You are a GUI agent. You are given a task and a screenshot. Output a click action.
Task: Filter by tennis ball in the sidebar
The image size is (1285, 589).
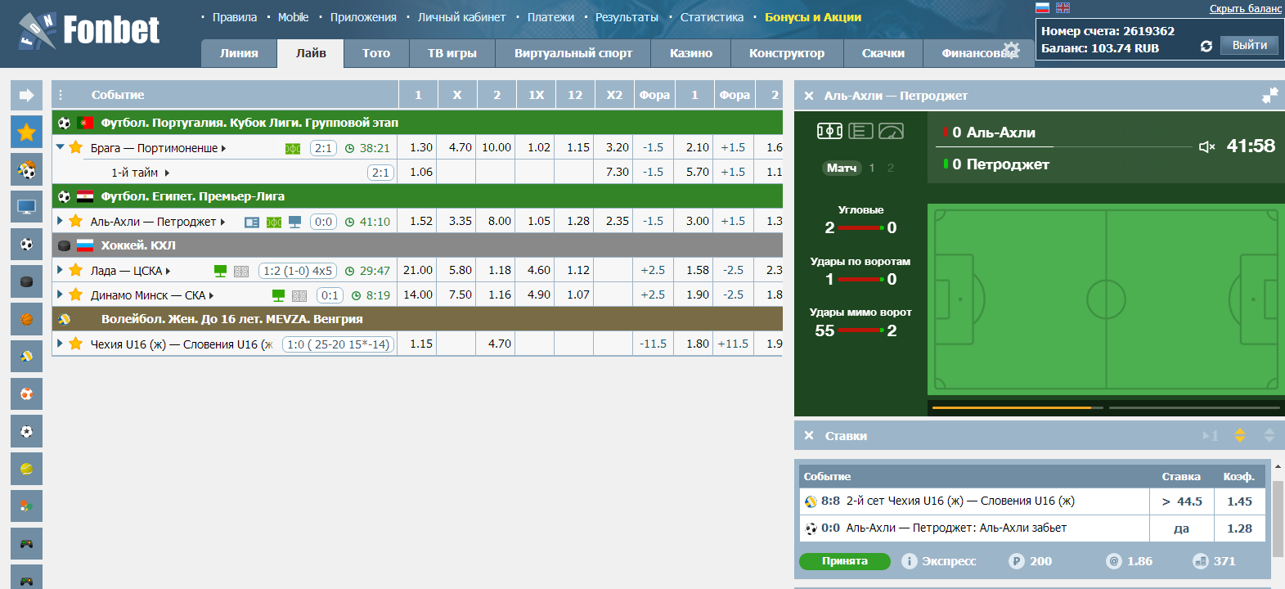click(x=26, y=469)
